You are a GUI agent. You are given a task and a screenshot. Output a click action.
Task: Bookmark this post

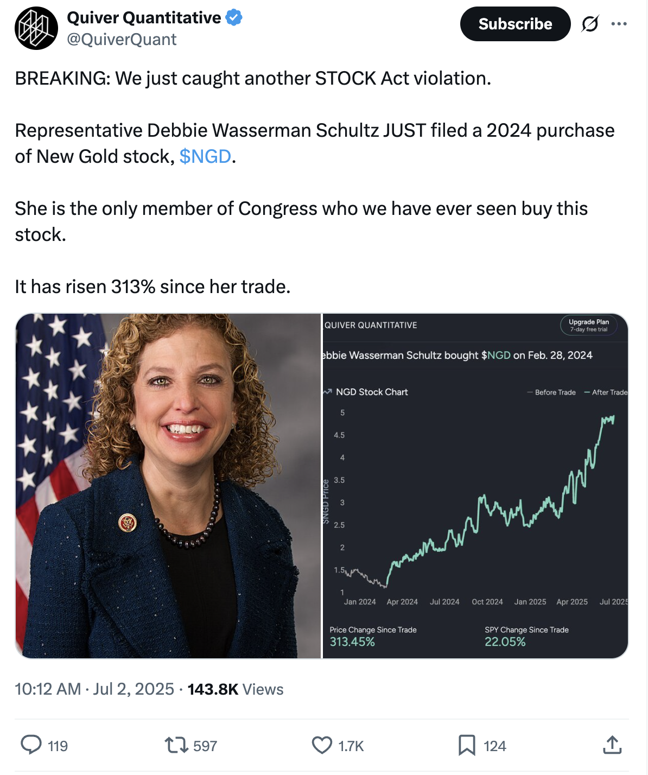coord(467,745)
